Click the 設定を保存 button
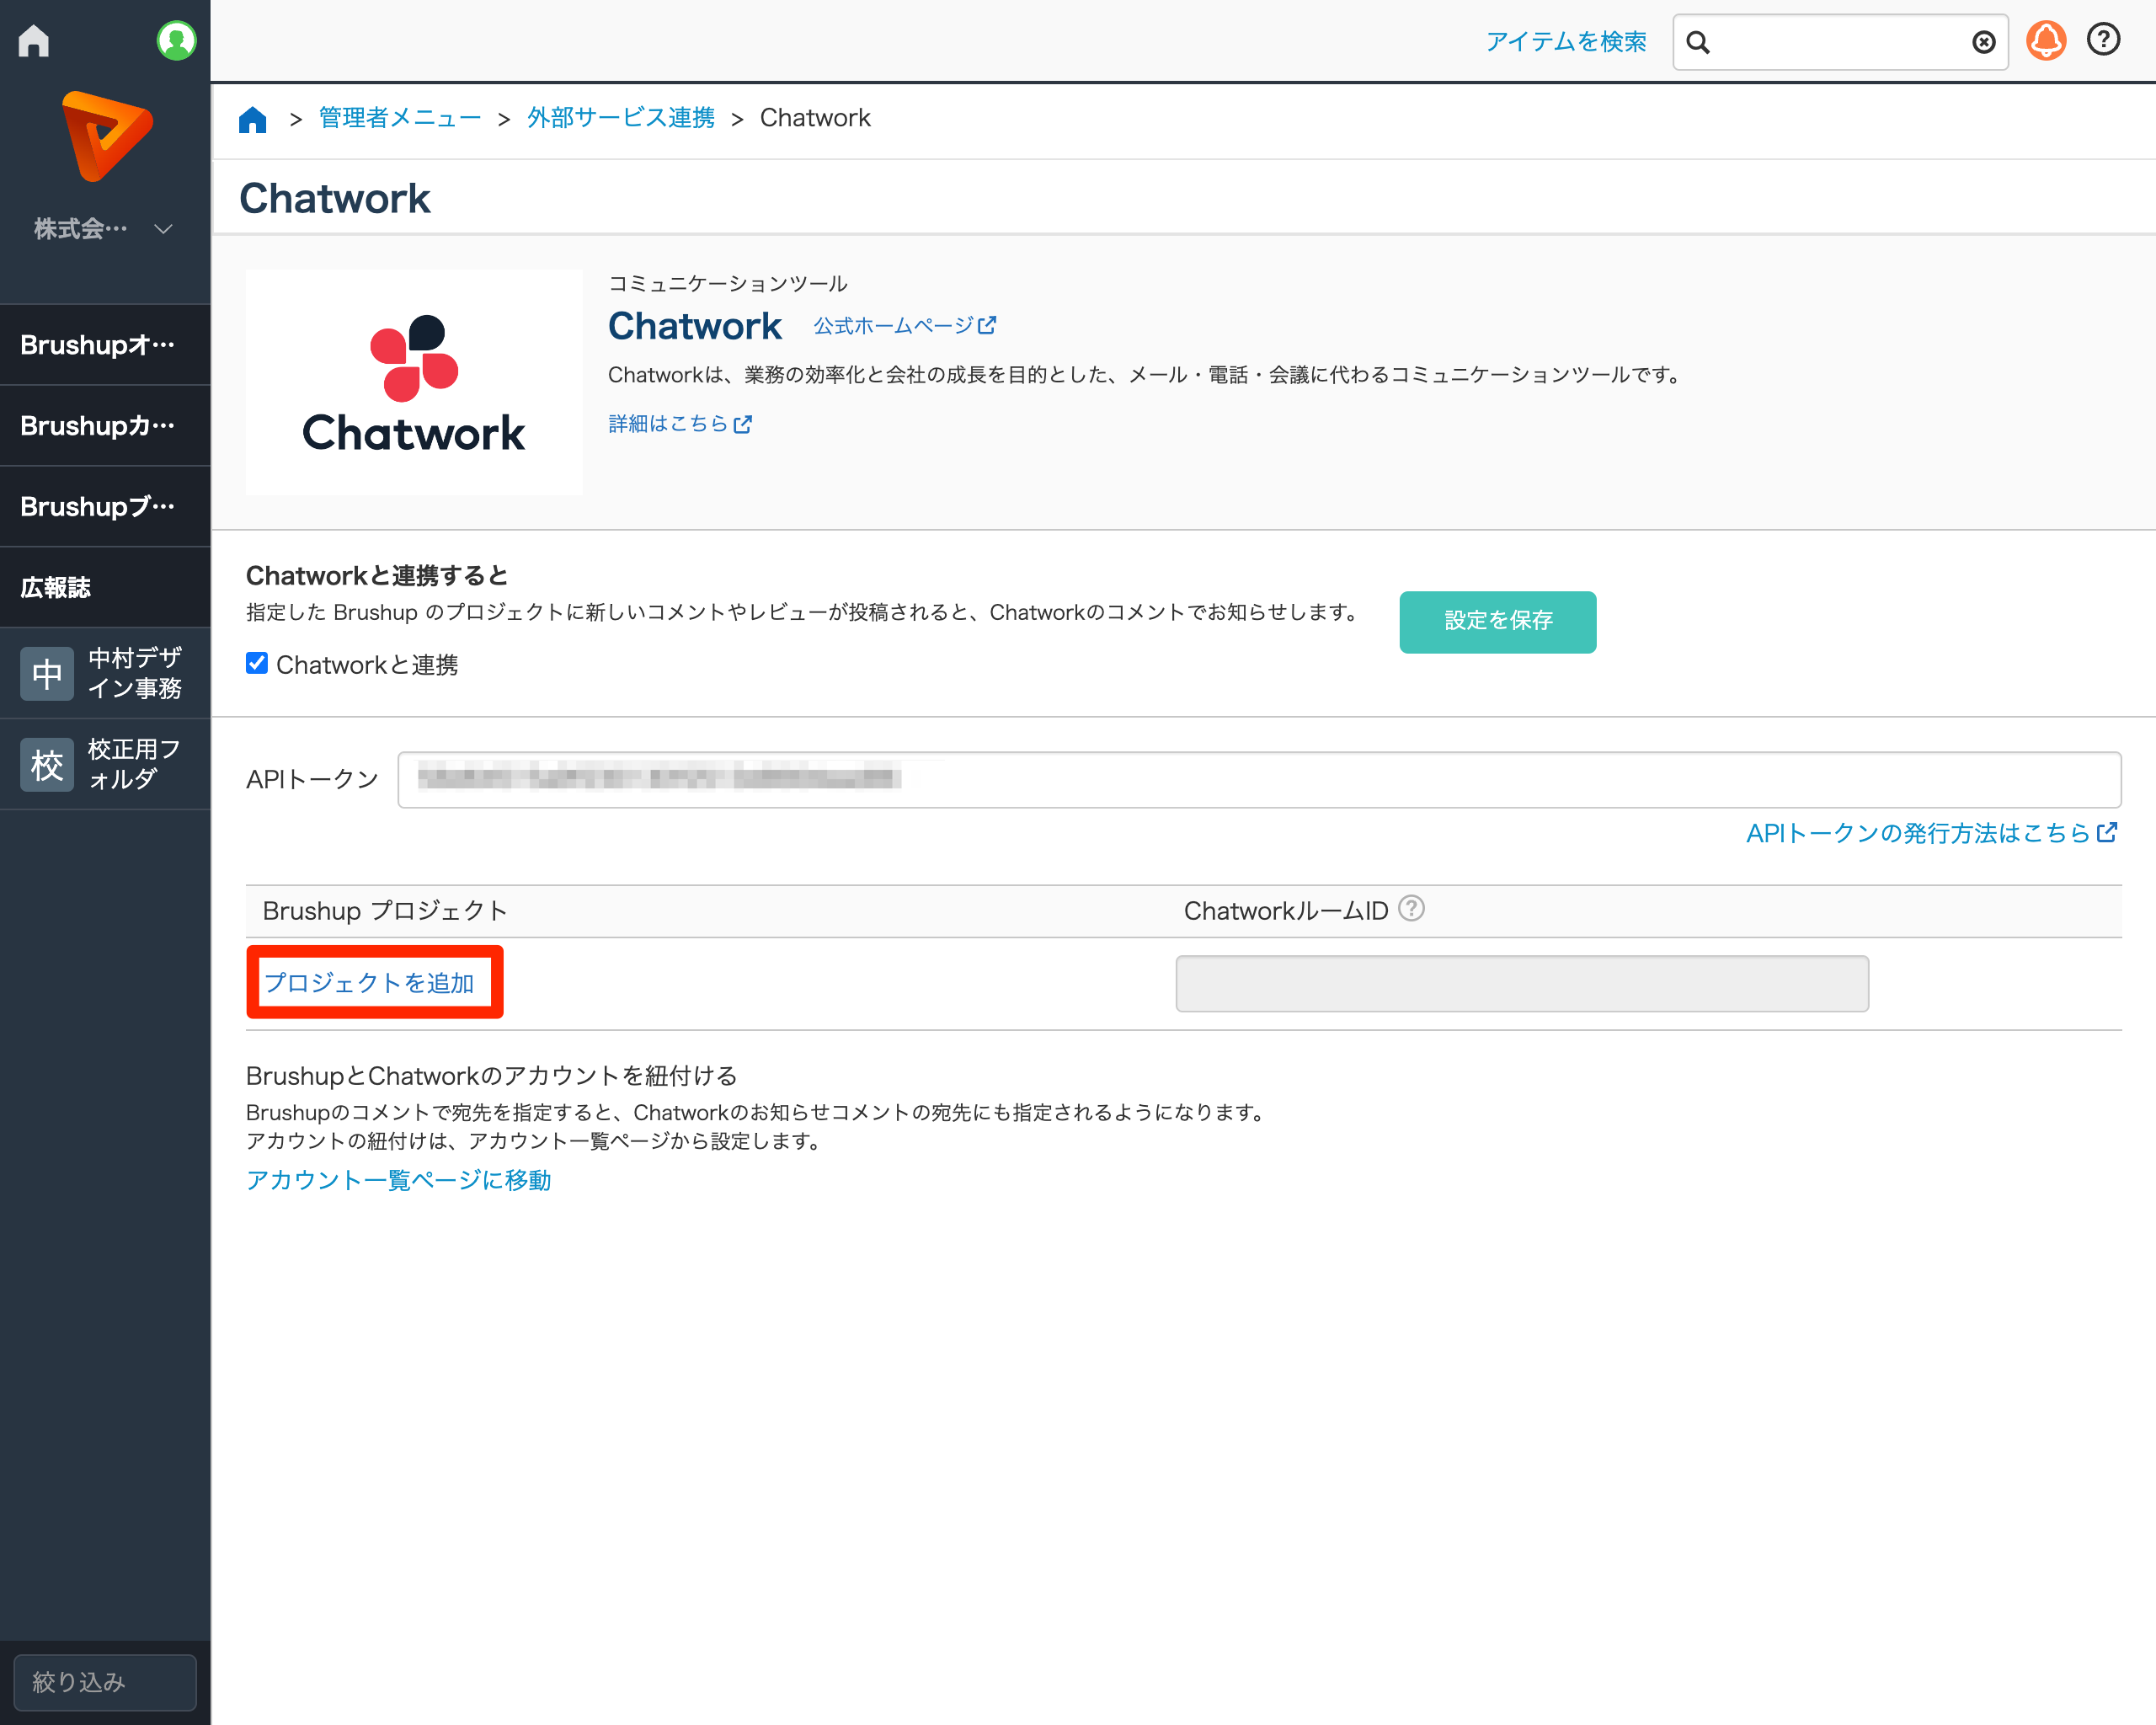This screenshot has width=2156, height=1725. pos(1498,622)
